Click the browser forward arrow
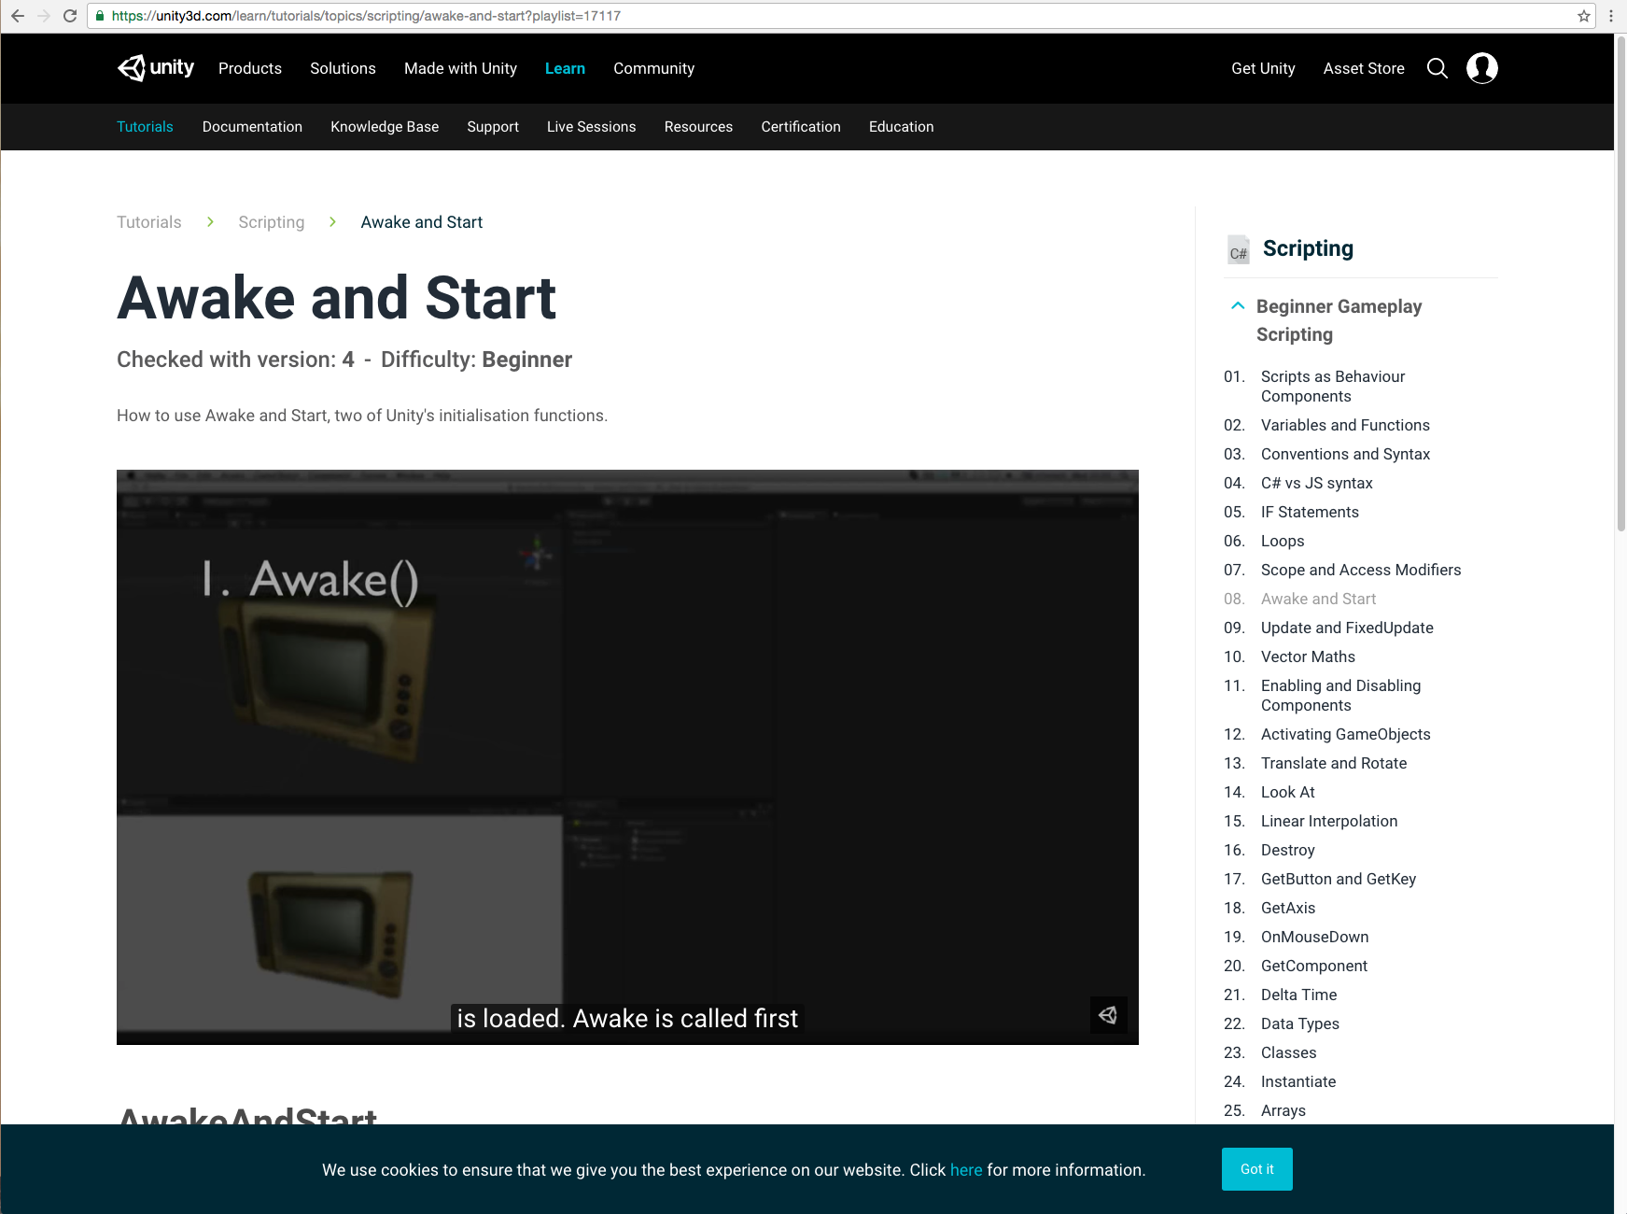Image resolution: width=1627 pixels, height=1214 pixels. [x=44, y=16]
